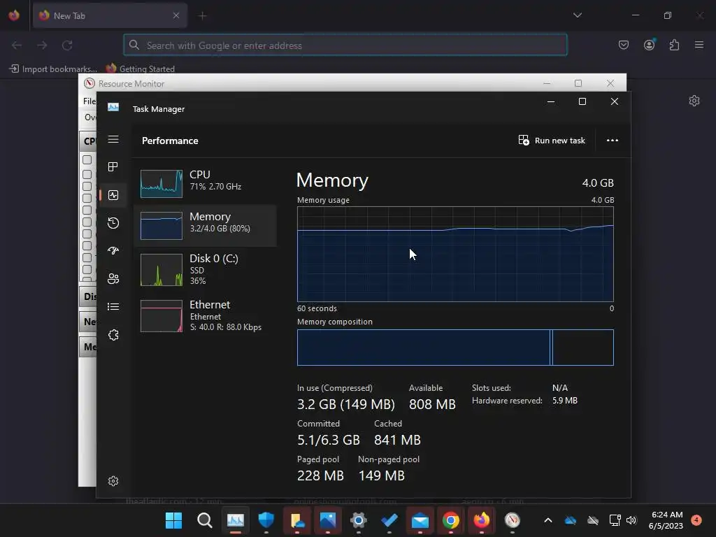This screenshot has height=537, width=716.
Task: Open the three-dots more options menu
Action: (613, 140)
